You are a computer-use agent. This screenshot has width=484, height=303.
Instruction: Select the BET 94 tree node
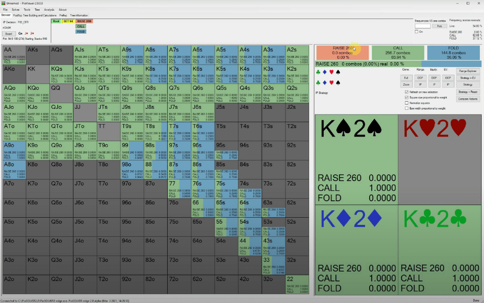pyautogui.click(x=68, y=21)
